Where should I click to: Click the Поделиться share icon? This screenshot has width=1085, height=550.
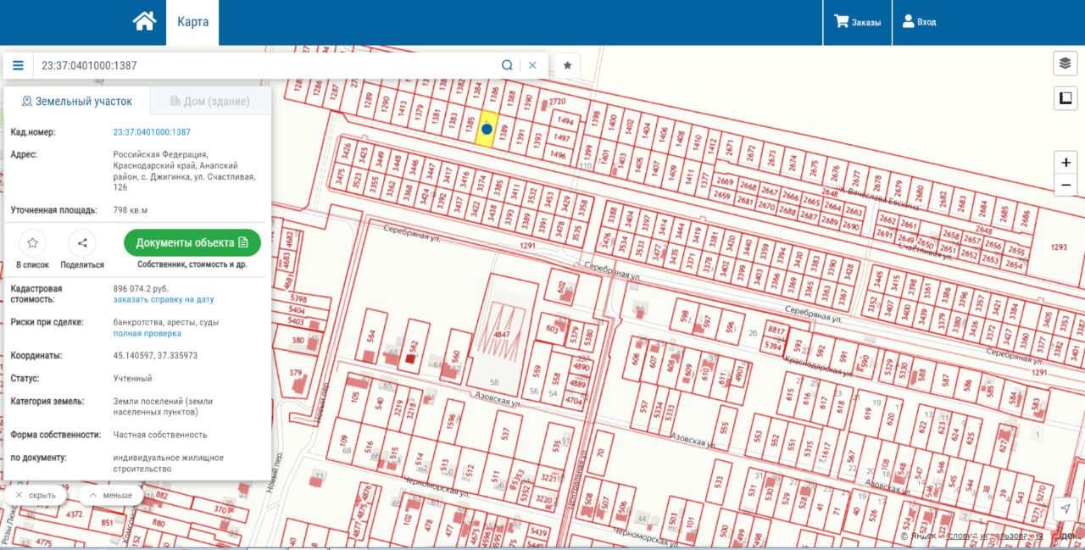coord(82,243)
